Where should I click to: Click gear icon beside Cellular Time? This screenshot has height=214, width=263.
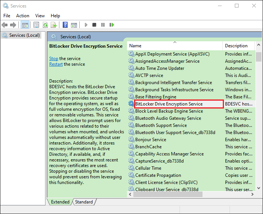point(131,168)
